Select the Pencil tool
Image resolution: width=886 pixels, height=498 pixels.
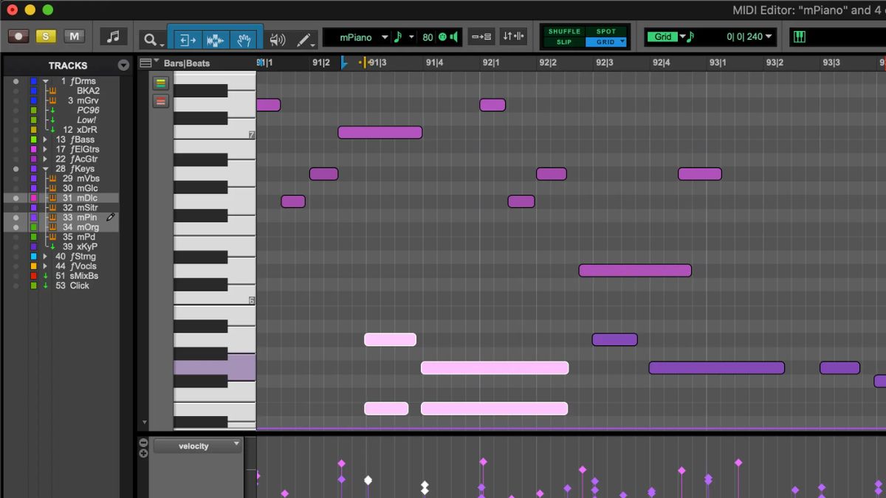pos(303,39)
